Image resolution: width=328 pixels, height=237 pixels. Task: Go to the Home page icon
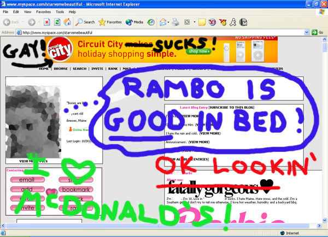click(67, 22)
